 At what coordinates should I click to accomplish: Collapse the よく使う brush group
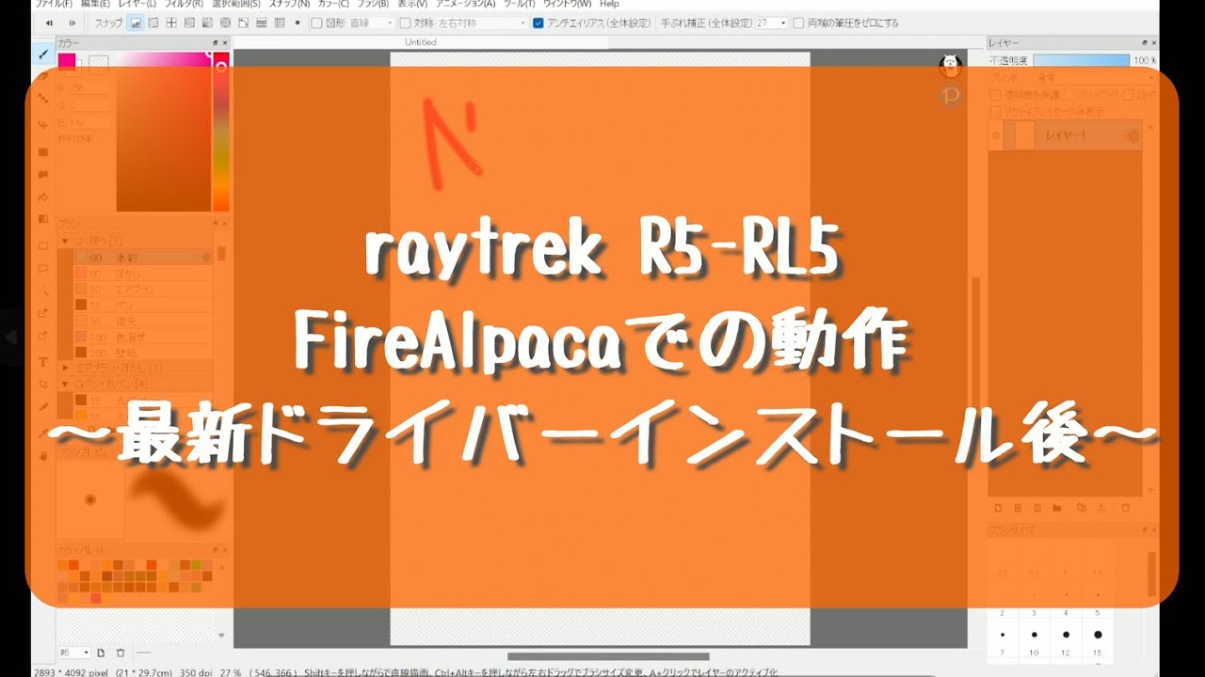tap(65, 241)
